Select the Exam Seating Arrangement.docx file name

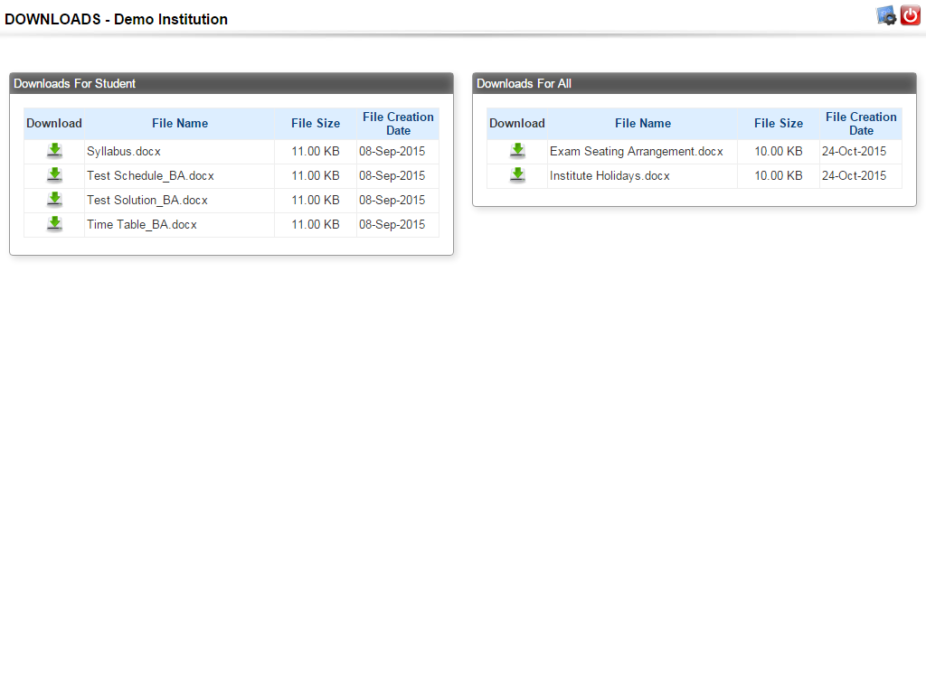(636, 152)
